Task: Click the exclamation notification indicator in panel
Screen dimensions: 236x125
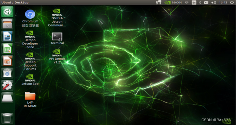Action: [159, 3]
